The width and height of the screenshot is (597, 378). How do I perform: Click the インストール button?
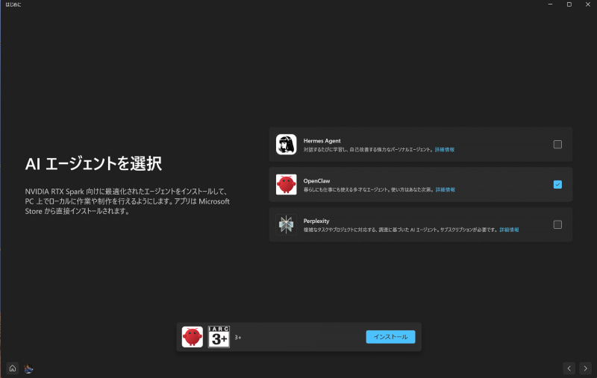pyautogui.click(x=390, y=337)
